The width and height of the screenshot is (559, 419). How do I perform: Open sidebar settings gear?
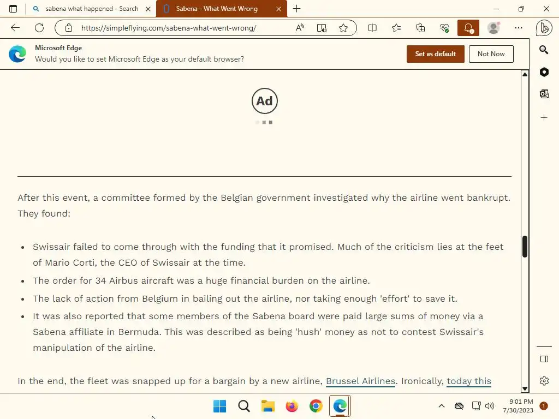544,380
